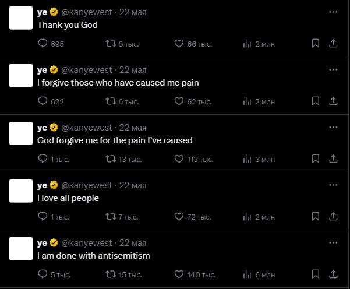Retweet "I forgive those who have caused me pain"
Viewport: 350px width, 289px height.
point(109,101)
